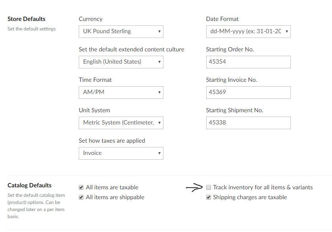Click the Starting Order No. field
Viewport: 332px width, 232px height.
(249, 62)
